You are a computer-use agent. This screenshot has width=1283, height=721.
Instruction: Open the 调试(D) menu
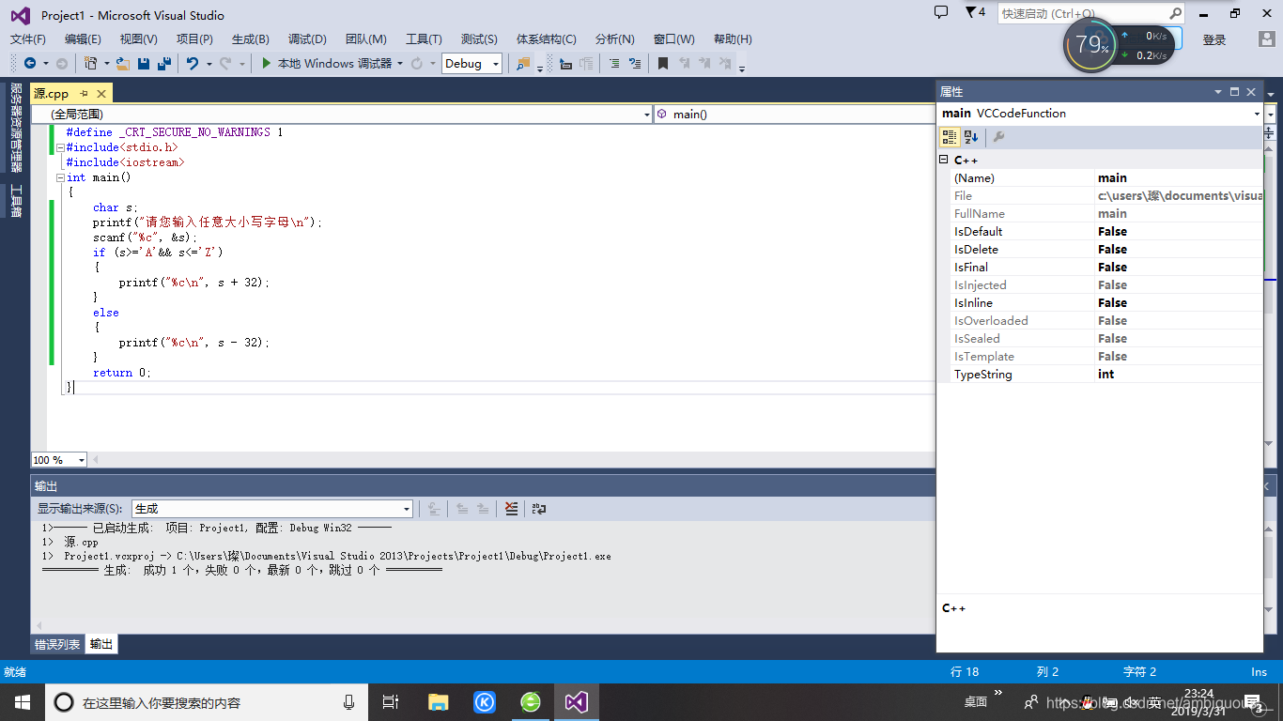click(x=307, y=39)
